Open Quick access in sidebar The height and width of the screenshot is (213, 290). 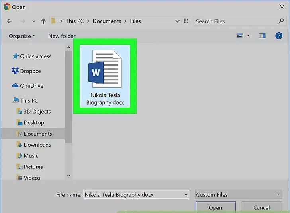click(x=32, y=56)
